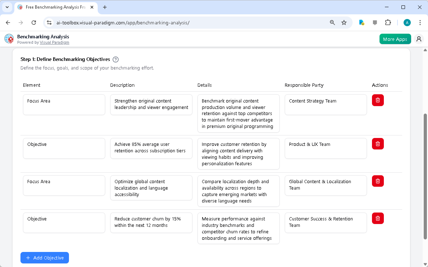Click the More Apps button
Screen dimensions: 428x267
395,39
